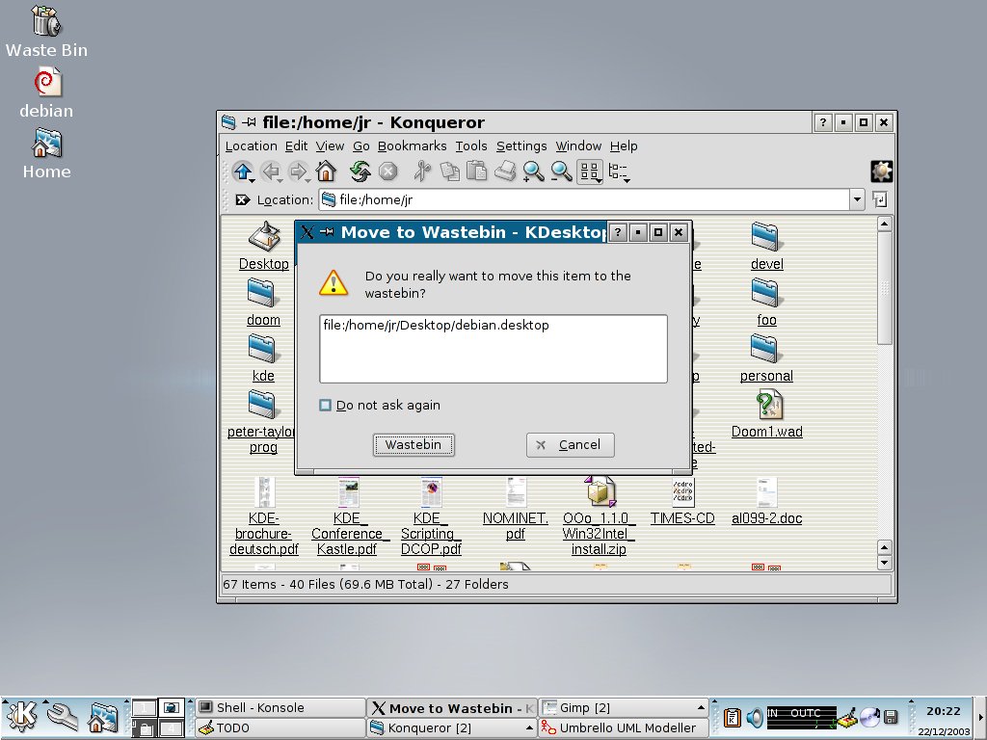The height and width of the screenshot is (740, 987).
Task: Open the devel folder link
Action: point(766,264)
